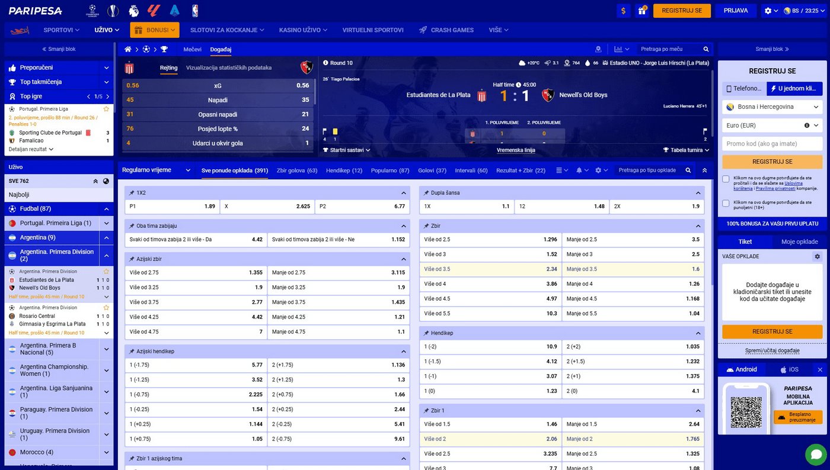Tick the 18+ age confirmation checkbox

click(726, 204)
